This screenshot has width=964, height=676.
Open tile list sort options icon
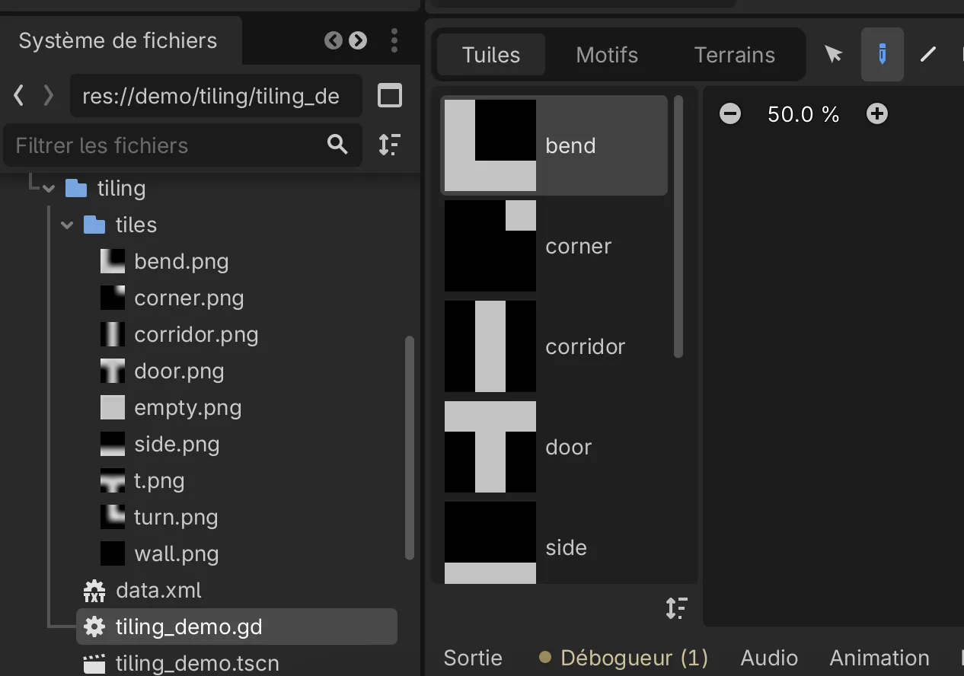[676, 607]
